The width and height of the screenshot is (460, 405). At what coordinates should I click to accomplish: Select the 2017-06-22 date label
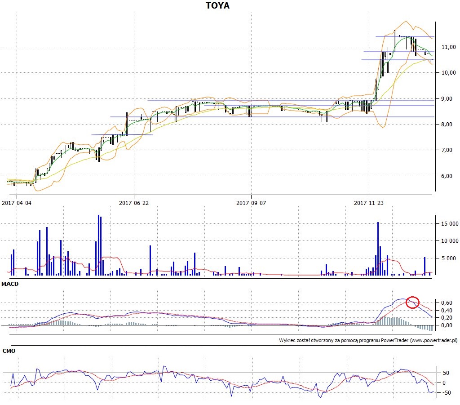tap(134, 203)
